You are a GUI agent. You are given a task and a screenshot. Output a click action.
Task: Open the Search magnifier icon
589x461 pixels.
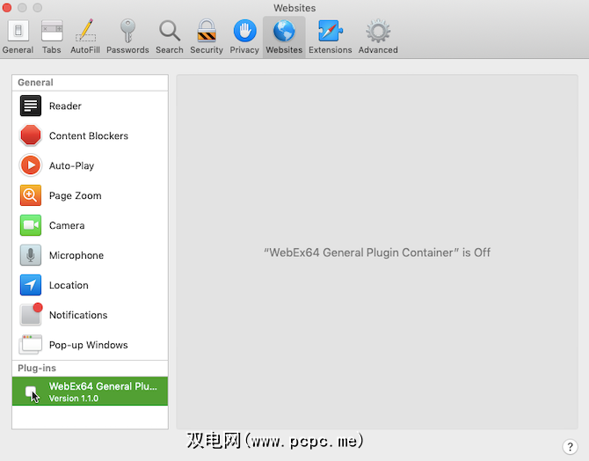pos(170,31)
